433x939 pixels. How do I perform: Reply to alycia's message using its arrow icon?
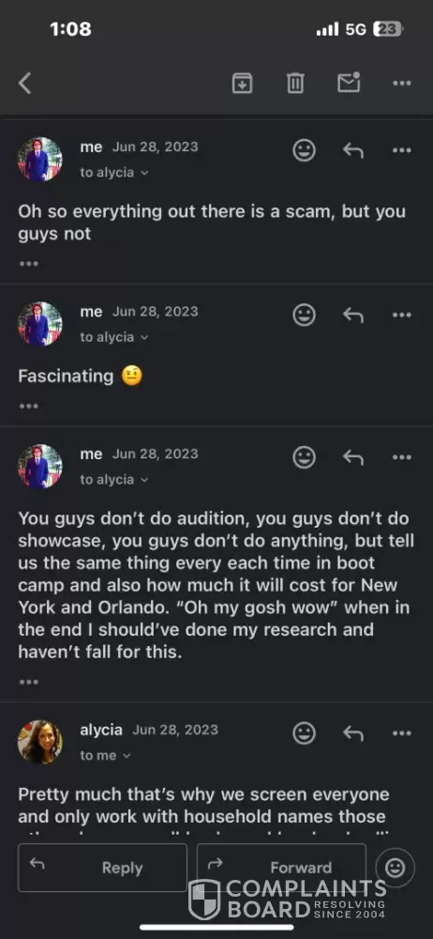click(352, 733)
